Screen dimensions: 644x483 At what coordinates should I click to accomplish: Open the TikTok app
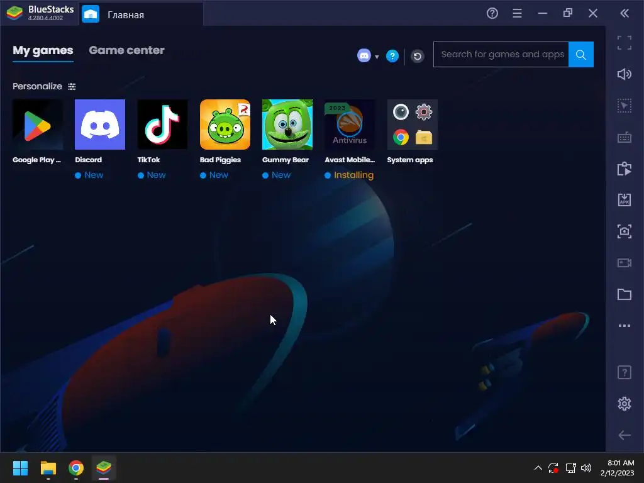pyautogui.click(x=162, y=125)
